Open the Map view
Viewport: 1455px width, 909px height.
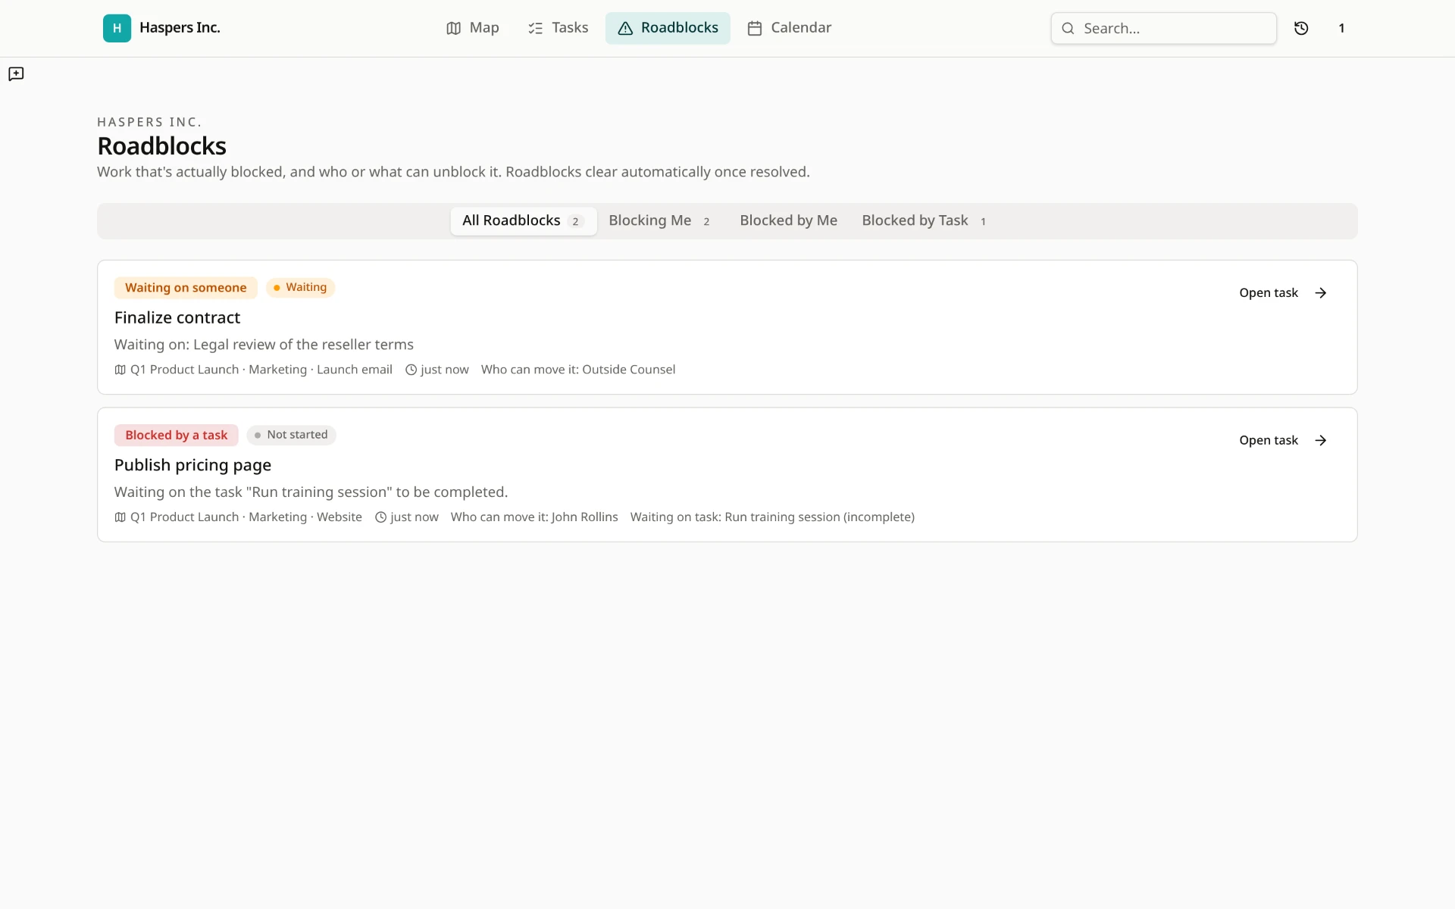click(472, 28)
